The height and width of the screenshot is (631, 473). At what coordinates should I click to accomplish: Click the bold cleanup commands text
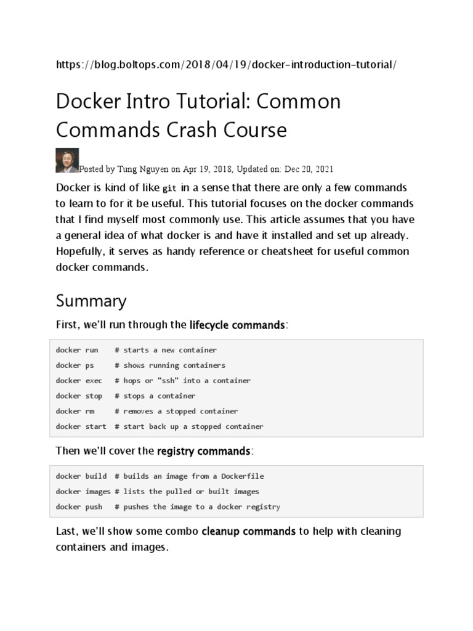pos(249,531)
